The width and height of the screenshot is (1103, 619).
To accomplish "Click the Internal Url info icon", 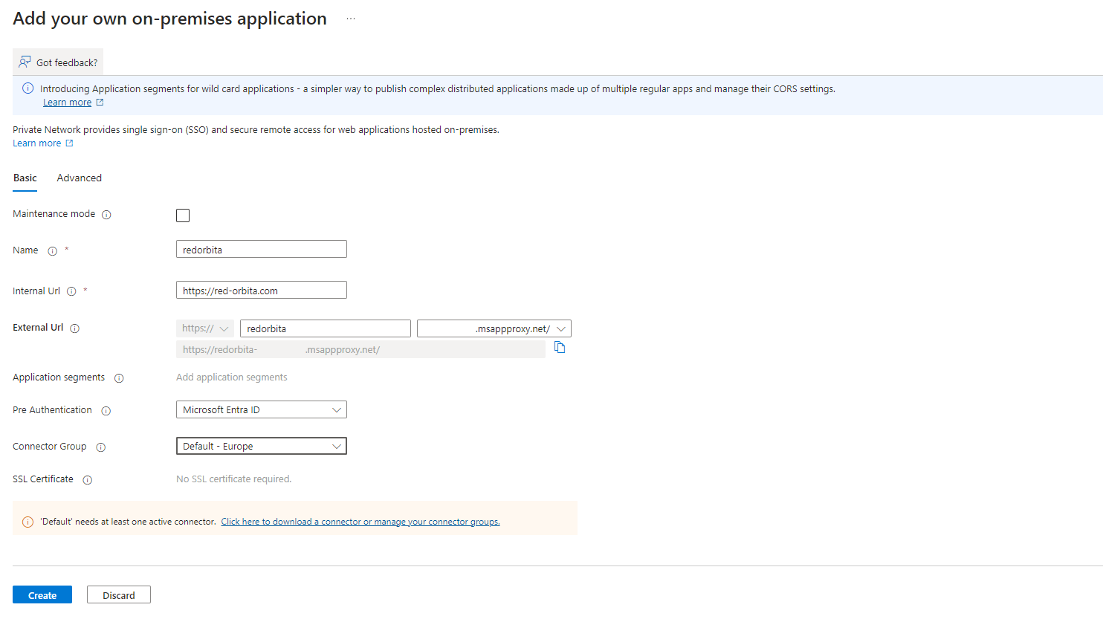I will 71,291.
